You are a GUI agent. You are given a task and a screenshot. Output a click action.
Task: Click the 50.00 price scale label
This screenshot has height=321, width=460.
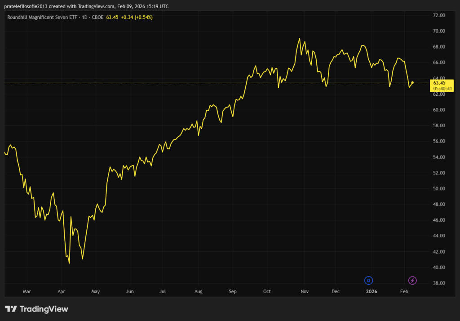pyautogui.click(x=438, y=189)
